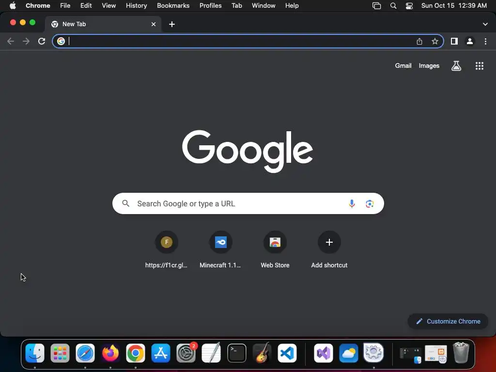The image size is (496, 372).
Task: Open the weather cloud app in Dock
Action: pyautogui.click(x=349, y=353)
